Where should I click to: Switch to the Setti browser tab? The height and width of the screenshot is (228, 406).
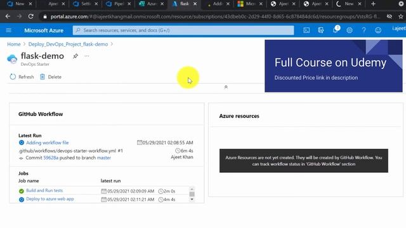(x=86, y=4)
